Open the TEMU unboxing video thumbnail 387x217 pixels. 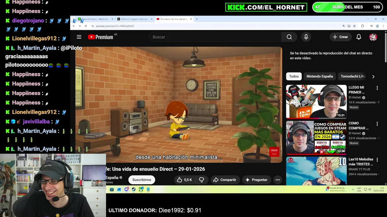(x=316, y=102)
